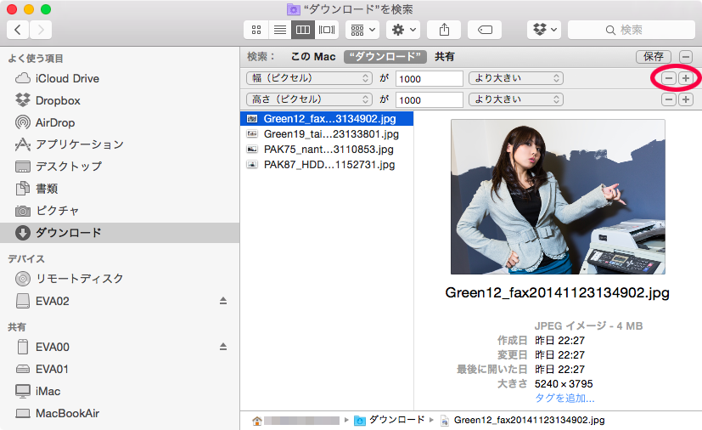Open 書類 in the sidebar
Viewport: 702px width, 430px height.
click(x=120, y=189)
